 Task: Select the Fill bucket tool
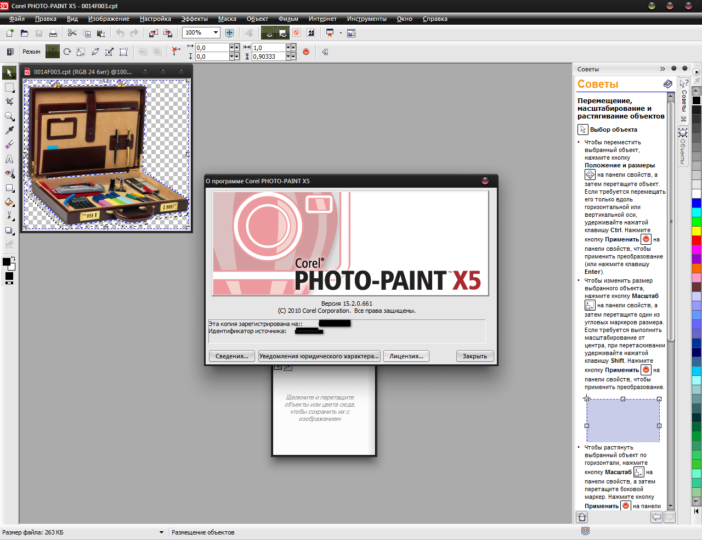(x=9, y=202)
